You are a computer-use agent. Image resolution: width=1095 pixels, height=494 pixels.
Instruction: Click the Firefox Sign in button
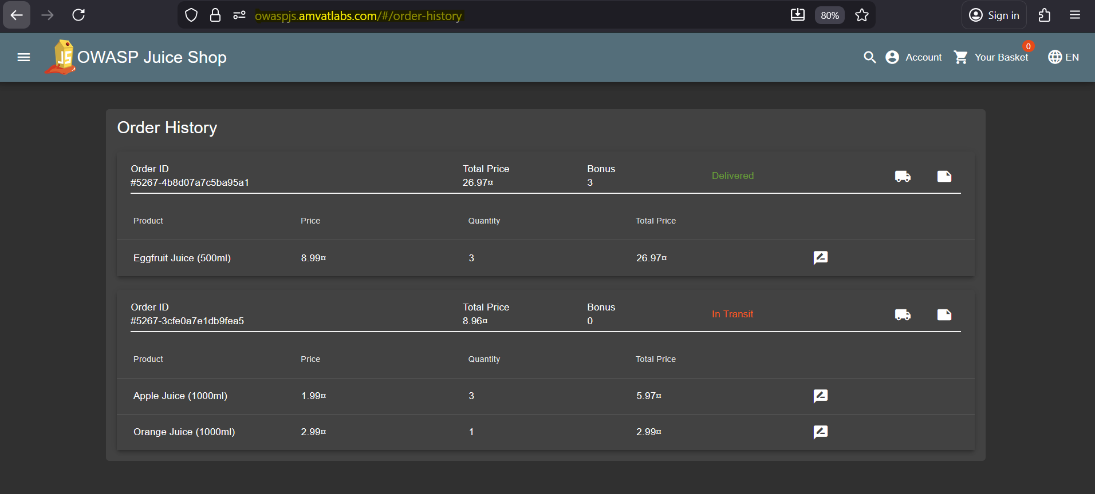994,15
